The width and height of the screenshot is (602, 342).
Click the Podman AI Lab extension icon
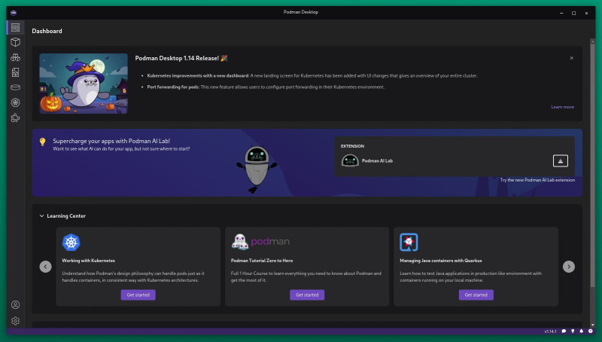coord(350,160)
